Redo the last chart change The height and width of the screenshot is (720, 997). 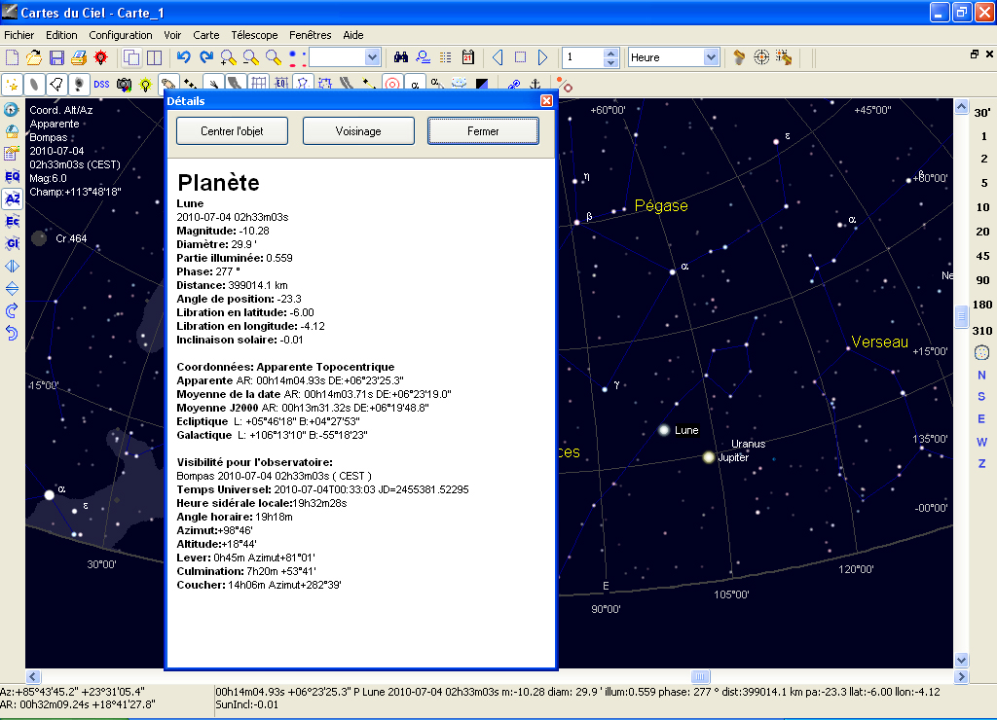pos(206,57)
